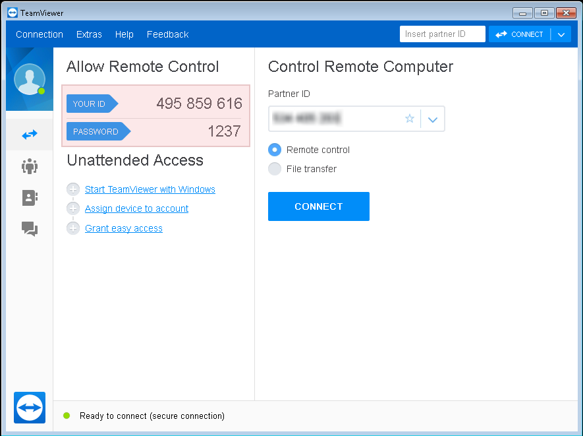The height and width of the screenshot is (436, 583).
Task: Open the Feedback menu
Action: [168, 34]
